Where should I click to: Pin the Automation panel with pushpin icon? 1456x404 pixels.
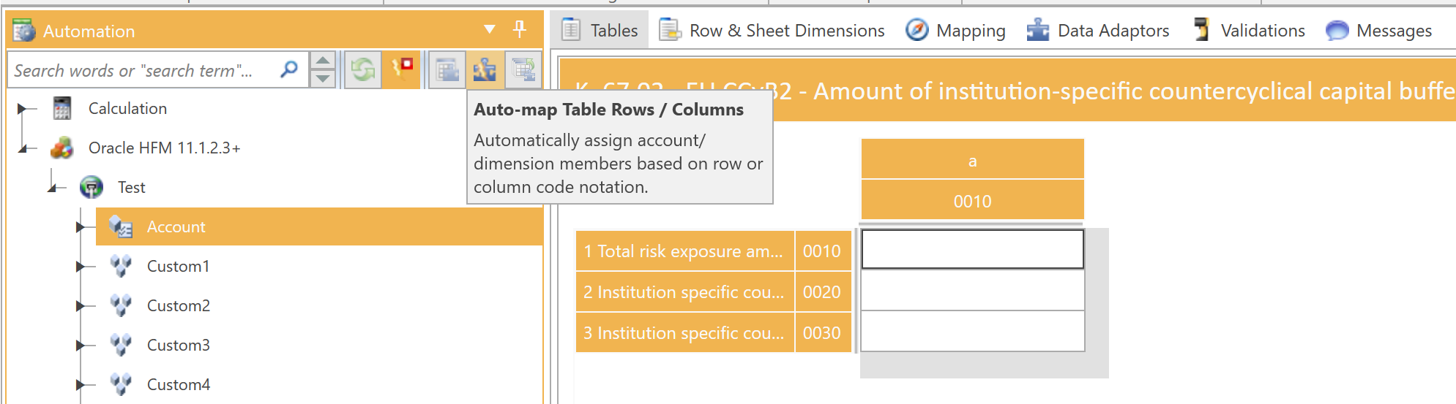click(520, 29)
